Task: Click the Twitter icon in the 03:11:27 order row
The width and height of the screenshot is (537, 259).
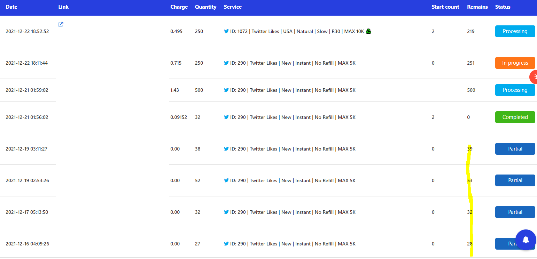Action: coord(226,149)
